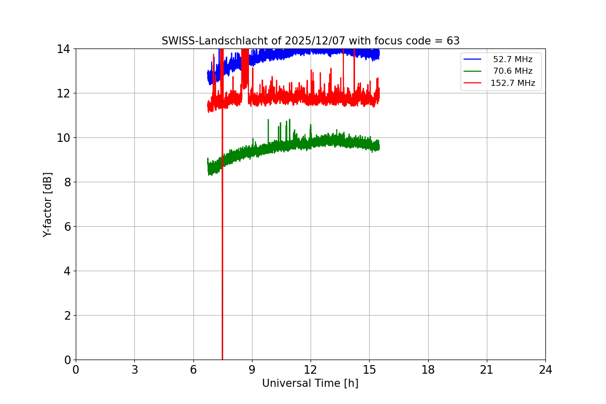Click x-axis tick label 9
This screenshot has width=606, height=404.
click(x=252, y=370)
